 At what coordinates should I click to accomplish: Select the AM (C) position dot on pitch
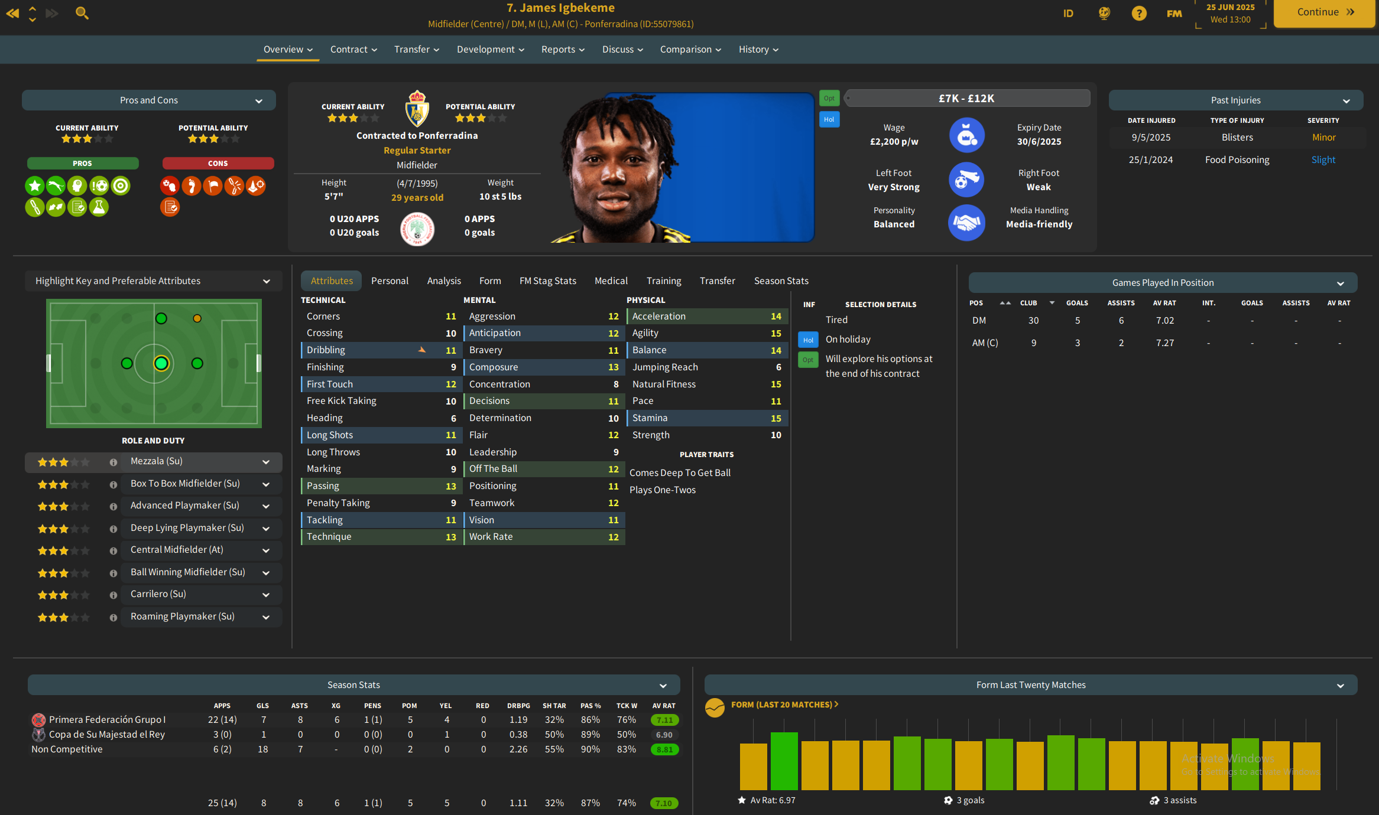click(x=197, y=363)
